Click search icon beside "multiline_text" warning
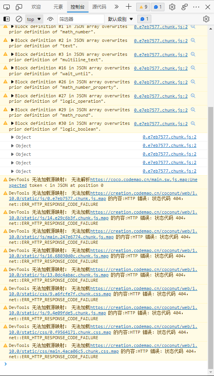The height and width of the screenshot is (376, 214). tap(193, 54)
